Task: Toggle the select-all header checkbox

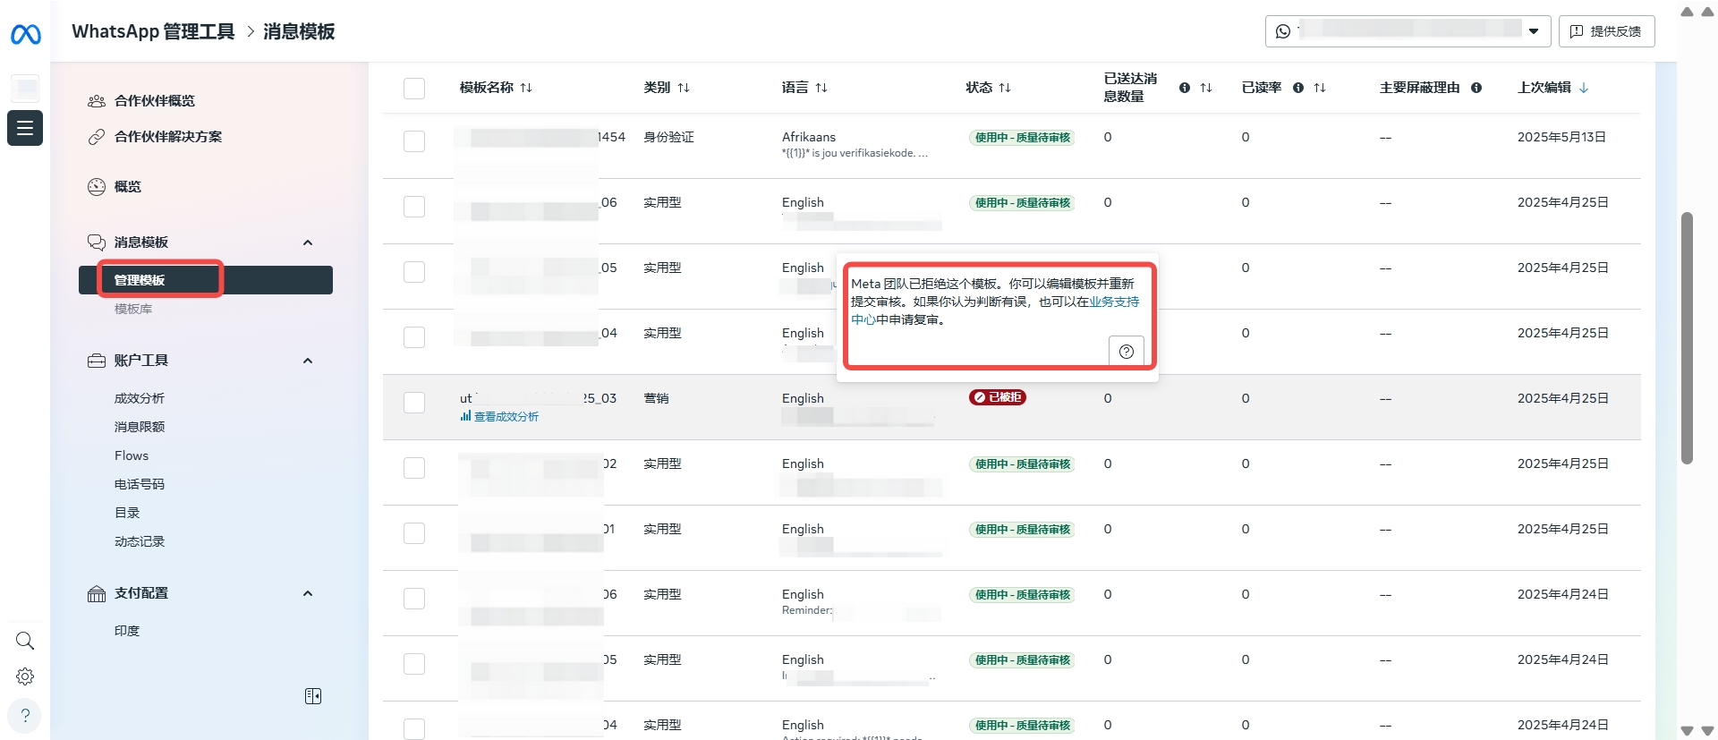Action: [x=414, y=89]
